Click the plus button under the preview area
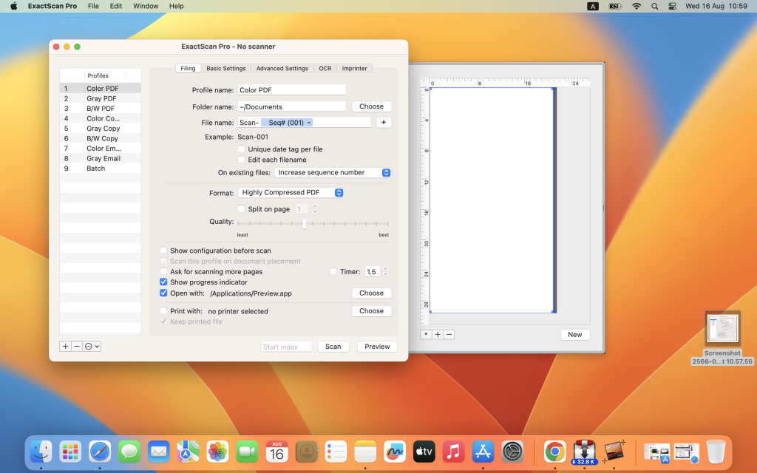757x473 pixels. coord(438,335)
